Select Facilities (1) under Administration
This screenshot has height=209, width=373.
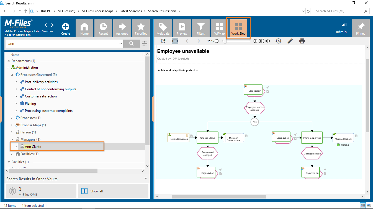pos(29,154)
